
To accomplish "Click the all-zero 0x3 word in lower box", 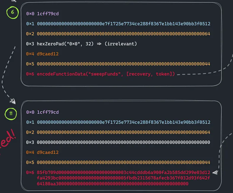I will click(x=123, y=143).
